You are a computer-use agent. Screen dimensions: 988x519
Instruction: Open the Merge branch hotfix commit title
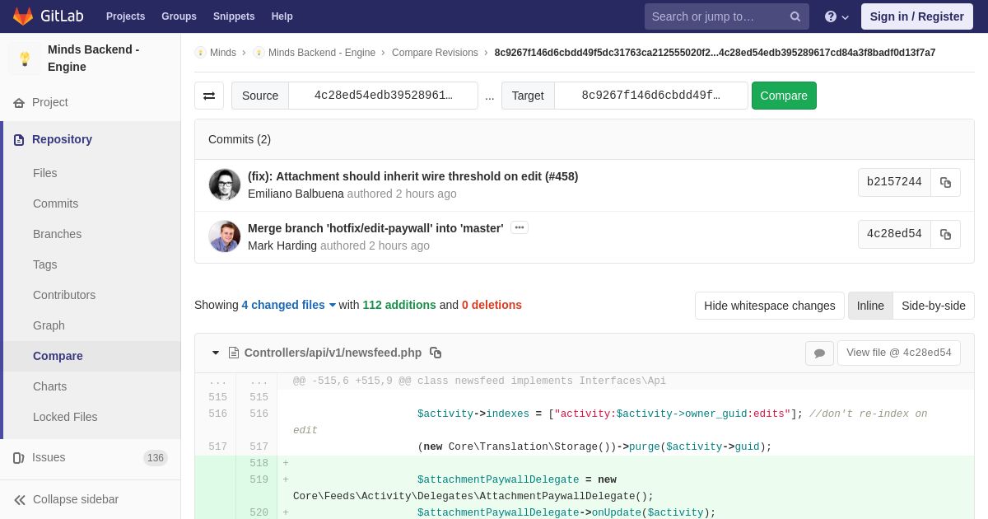coord(375,228)
